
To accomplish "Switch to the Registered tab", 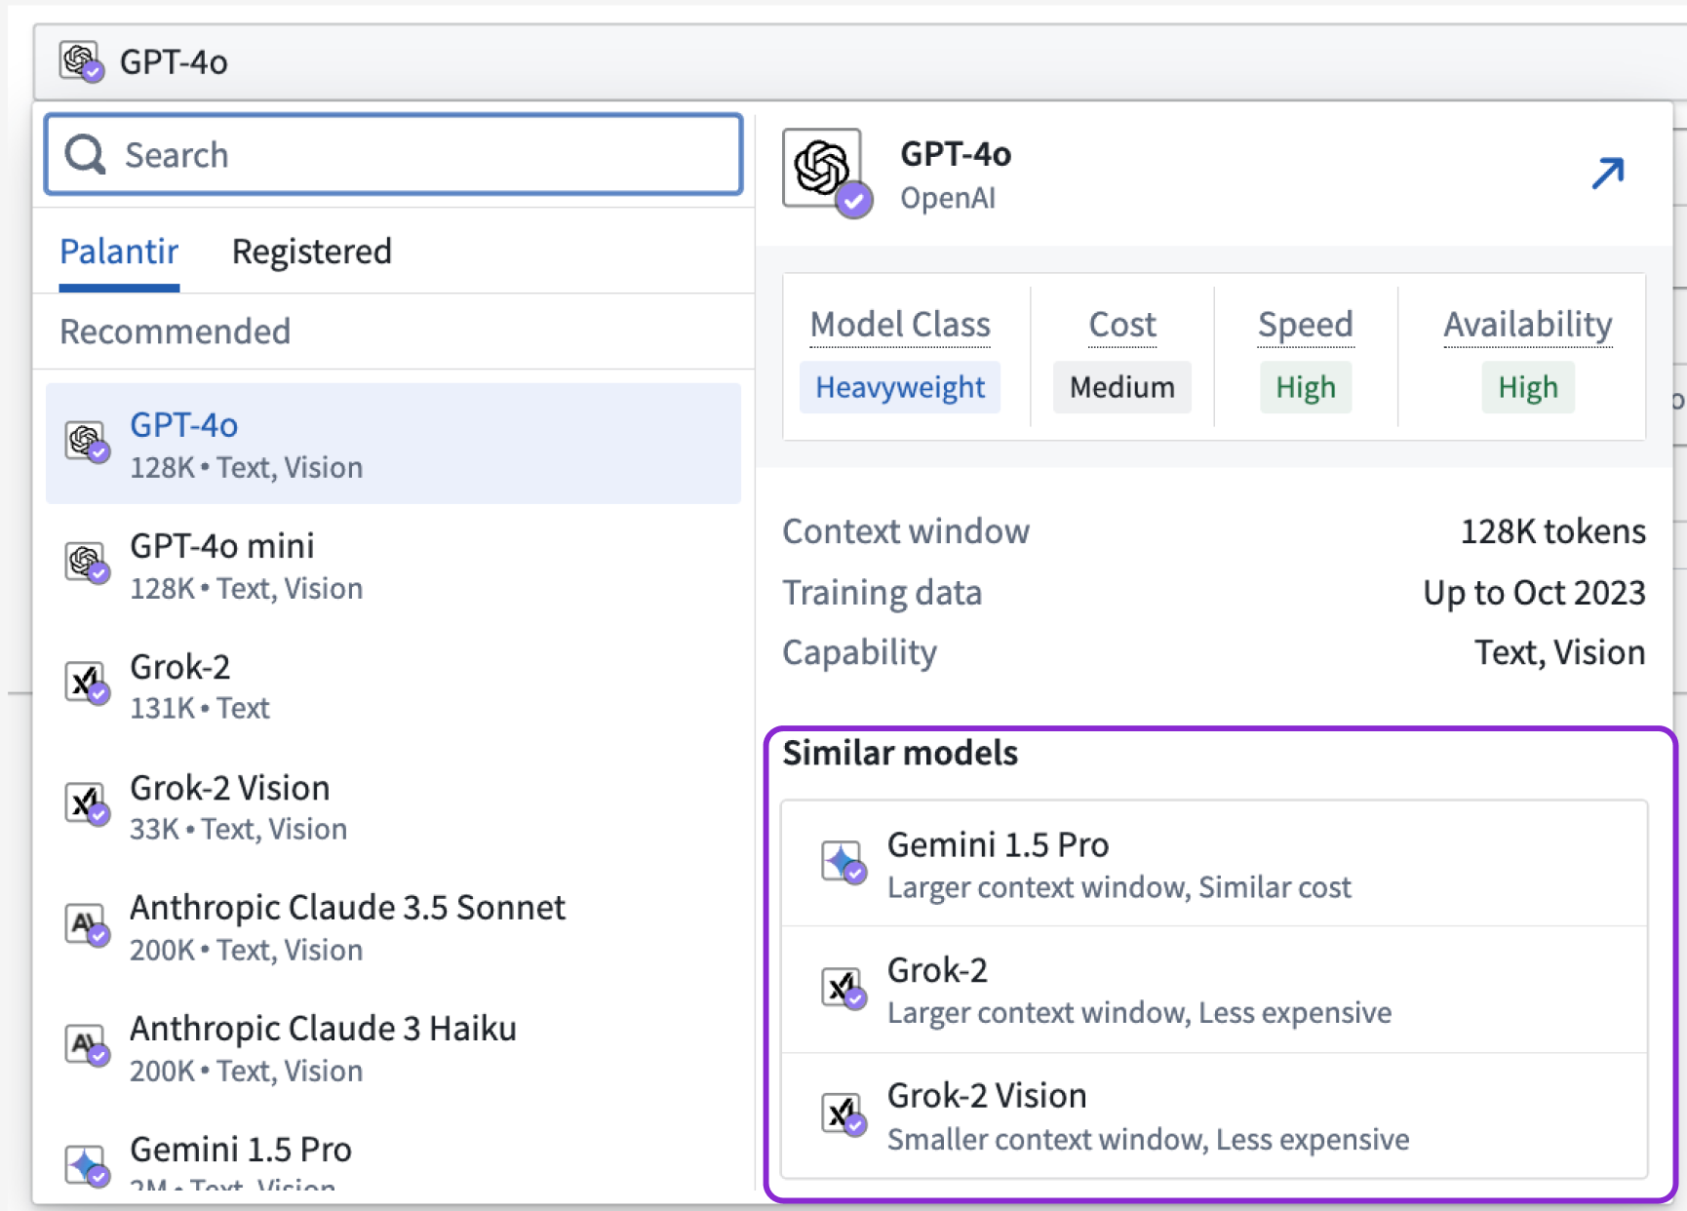I will [312, 252].
